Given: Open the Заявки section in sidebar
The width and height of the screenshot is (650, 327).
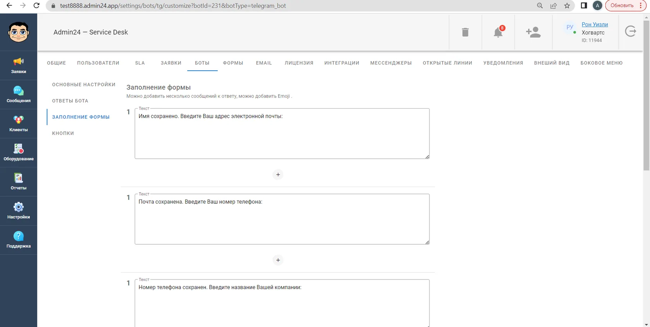Looking at the screenshot, I should click(x=19, y=65).
